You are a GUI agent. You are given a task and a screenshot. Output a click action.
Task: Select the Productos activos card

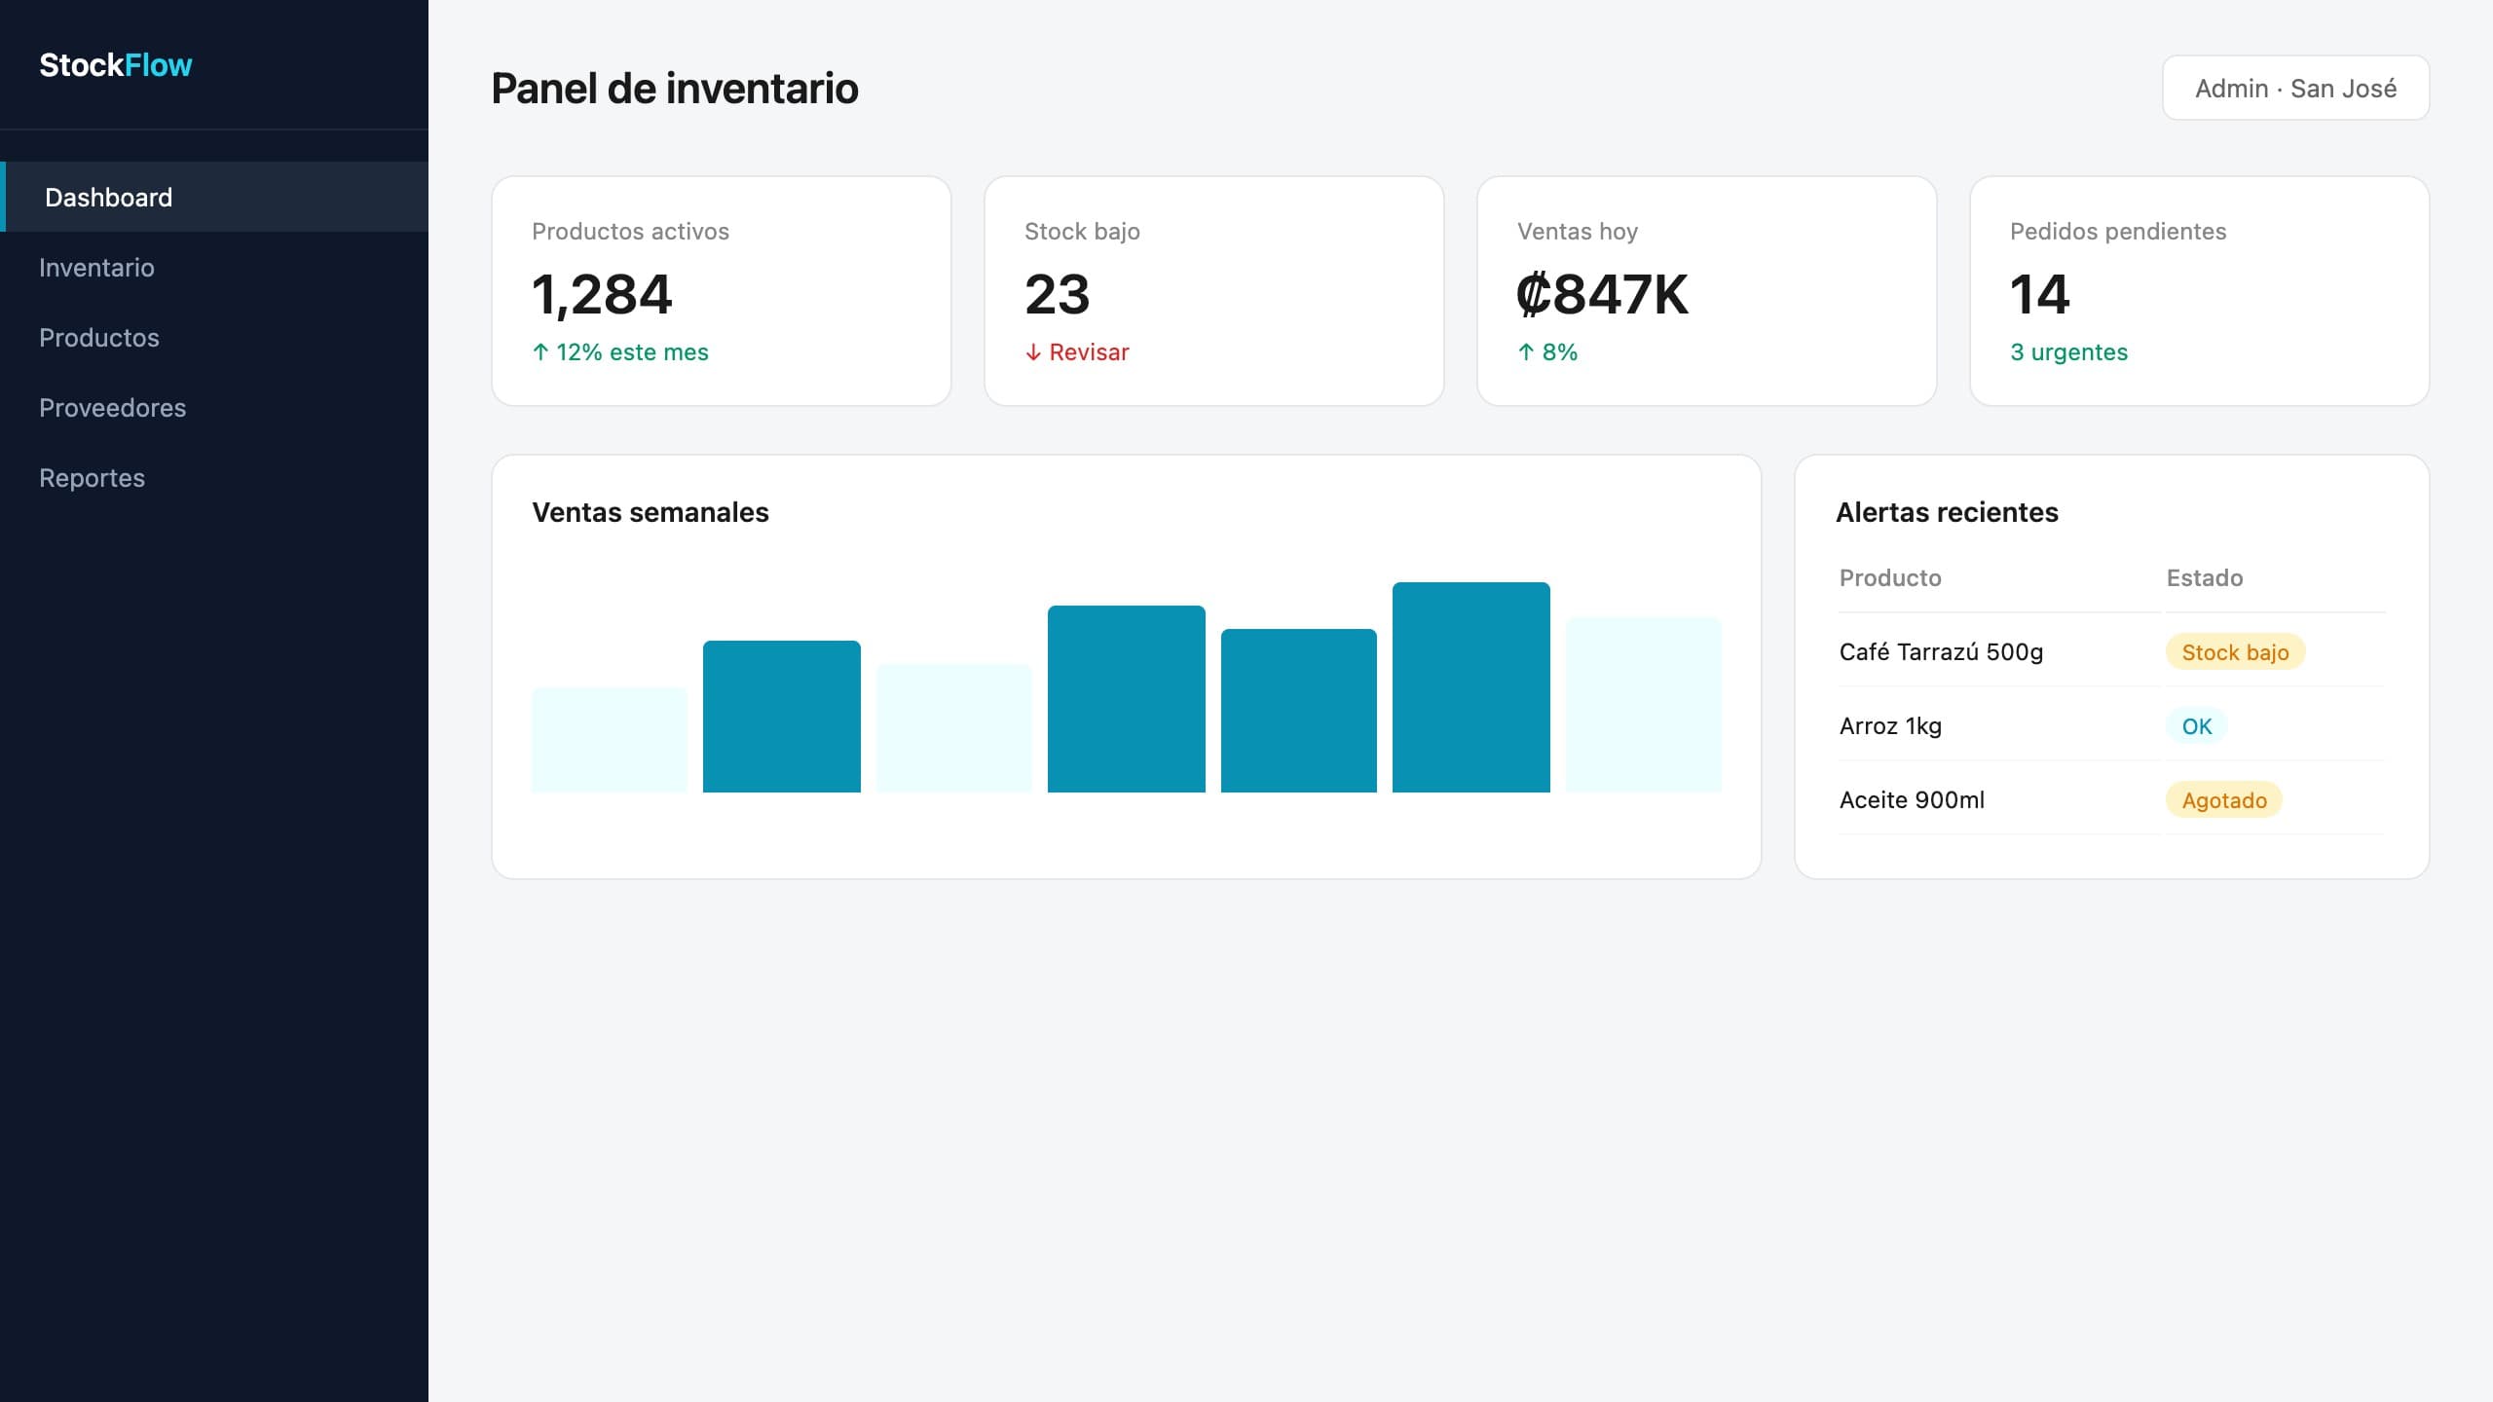click(x=722, y=291)
